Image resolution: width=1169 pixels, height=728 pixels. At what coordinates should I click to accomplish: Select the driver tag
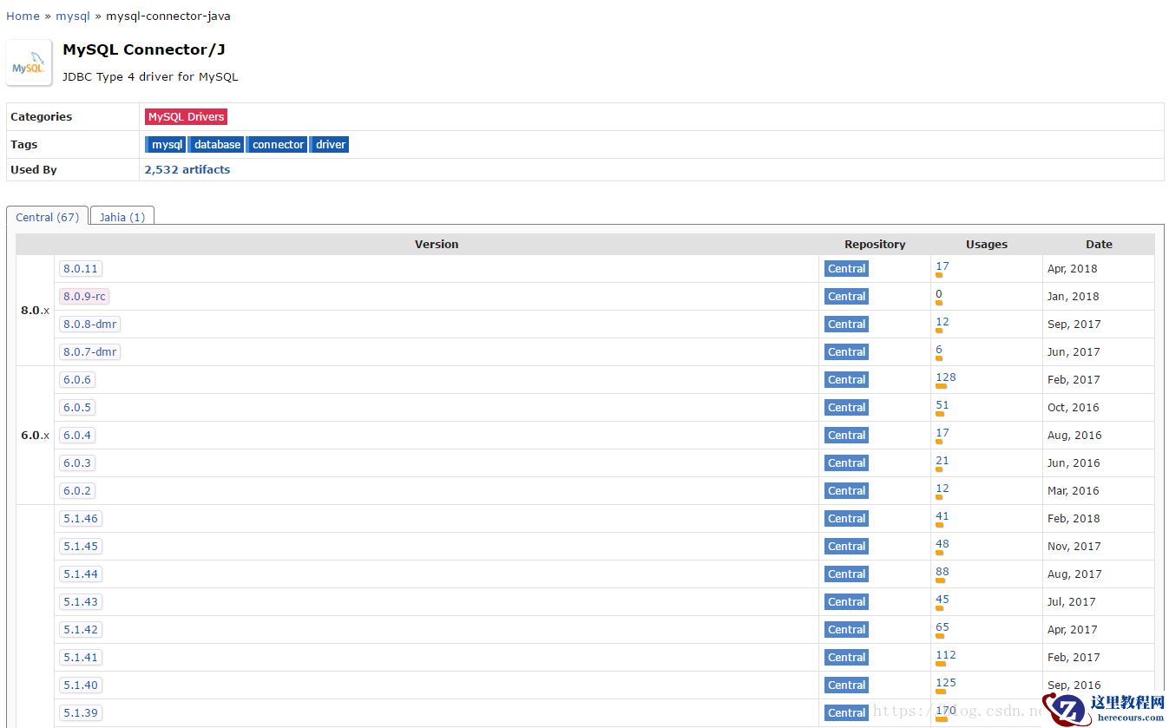point(330,144)
